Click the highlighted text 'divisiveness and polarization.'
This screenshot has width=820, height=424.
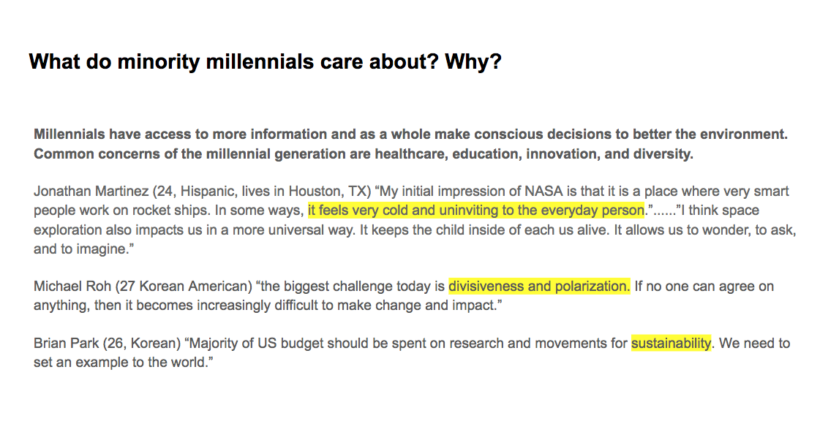539,287
